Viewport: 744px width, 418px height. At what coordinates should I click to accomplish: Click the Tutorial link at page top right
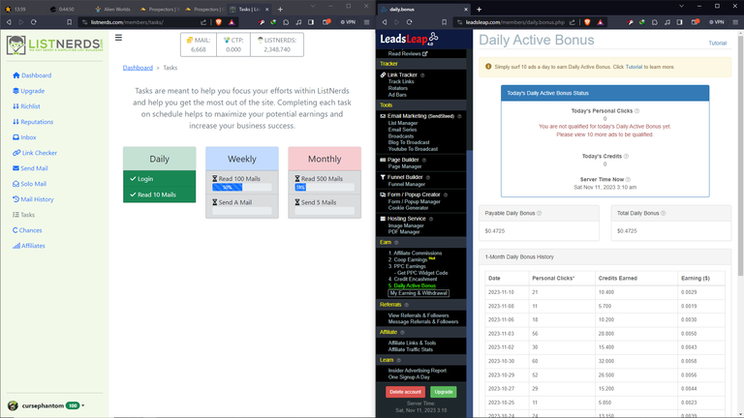point(718,44)
